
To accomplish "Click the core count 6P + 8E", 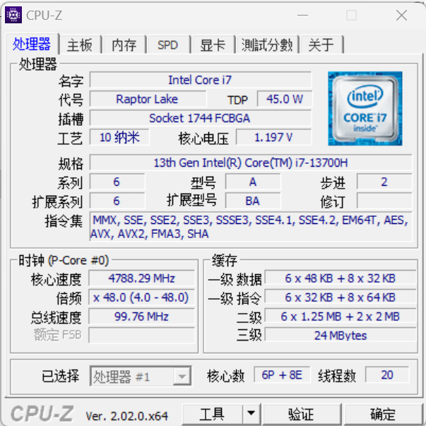I will pos(282,374).
